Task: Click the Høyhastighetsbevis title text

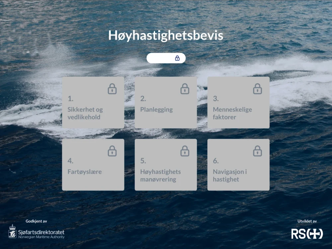Action: 166,35
